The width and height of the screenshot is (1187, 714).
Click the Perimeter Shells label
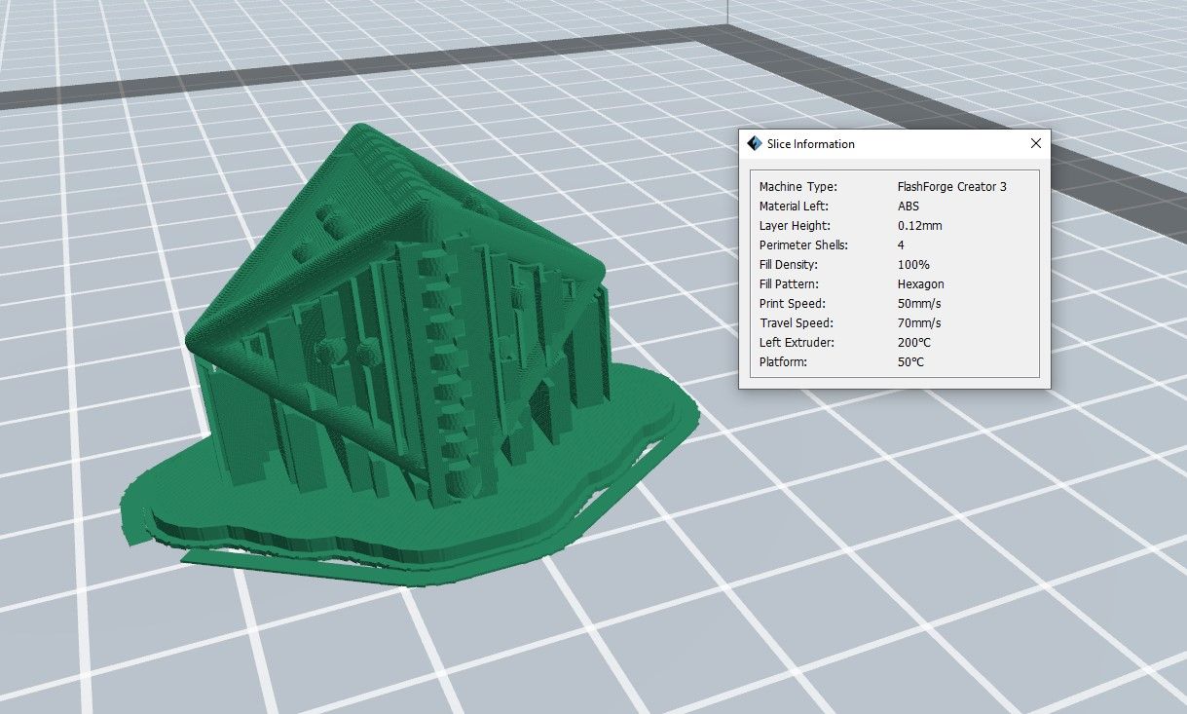(x=803, y=245)
